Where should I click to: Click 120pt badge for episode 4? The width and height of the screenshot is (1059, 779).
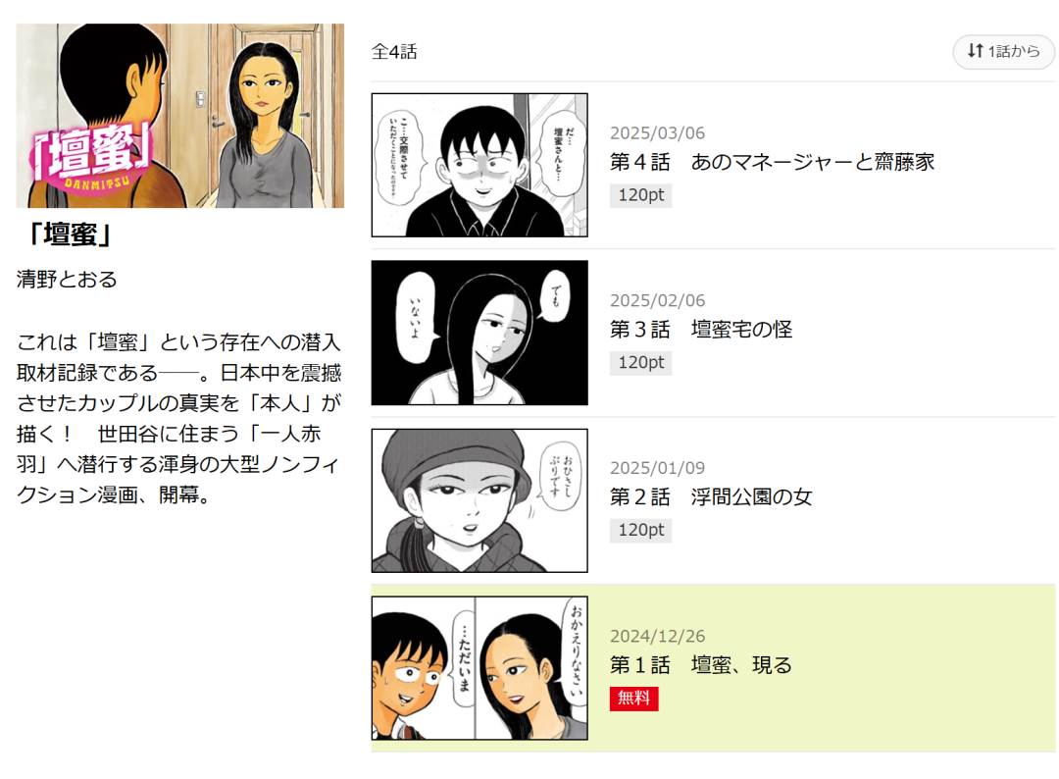coord(640,195)
